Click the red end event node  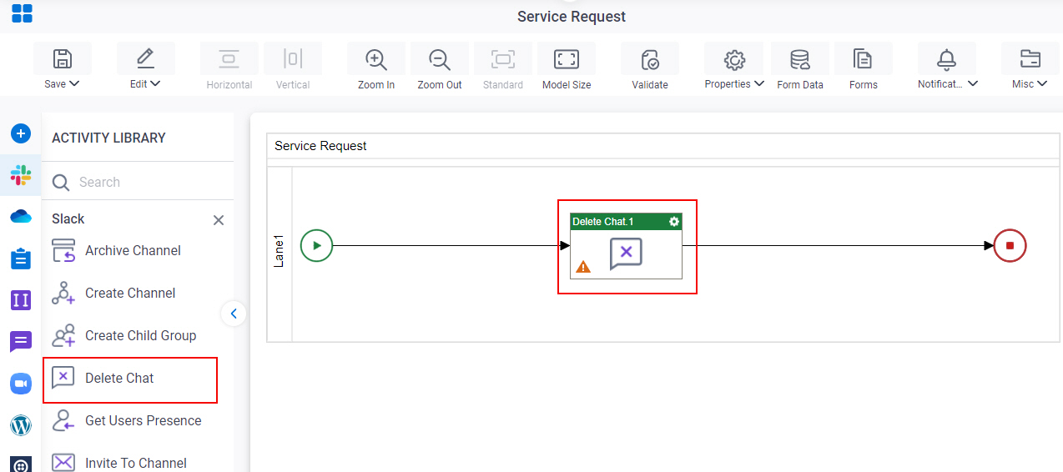click(x=1010, y=246)
